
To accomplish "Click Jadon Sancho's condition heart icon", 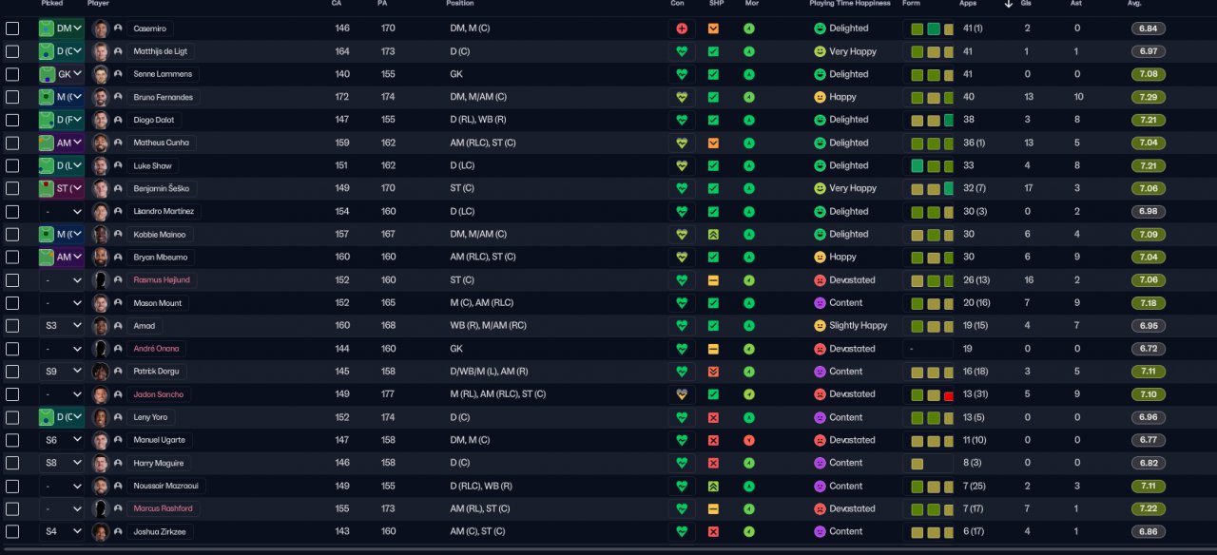I will click(682, 394).
